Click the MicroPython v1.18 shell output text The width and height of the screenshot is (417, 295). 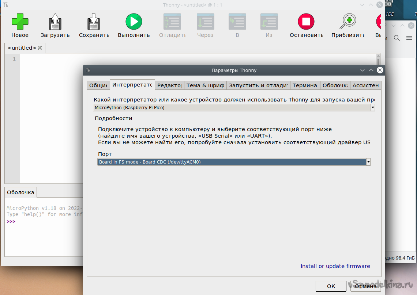pyautogui.click(x=44, y=208)
